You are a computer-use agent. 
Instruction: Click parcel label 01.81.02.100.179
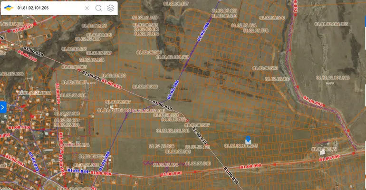[x=173, y=57]
